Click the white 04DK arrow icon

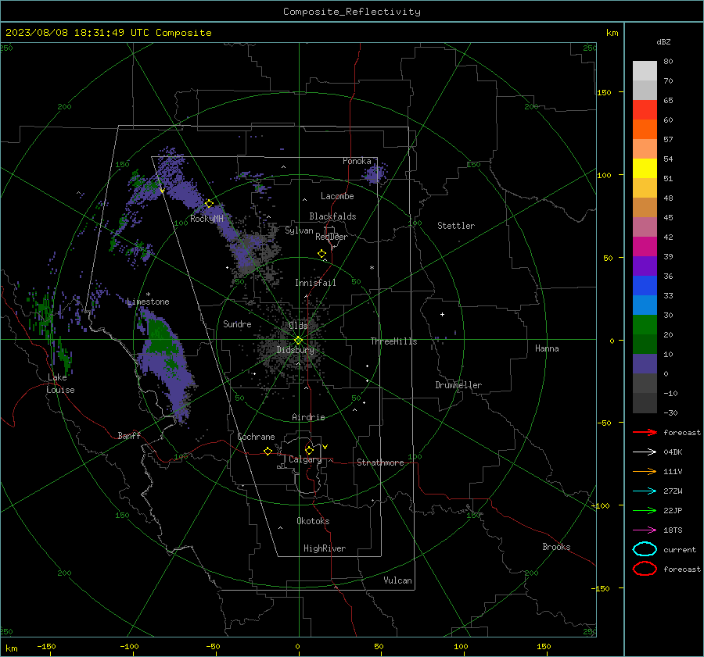click(645, 452)
